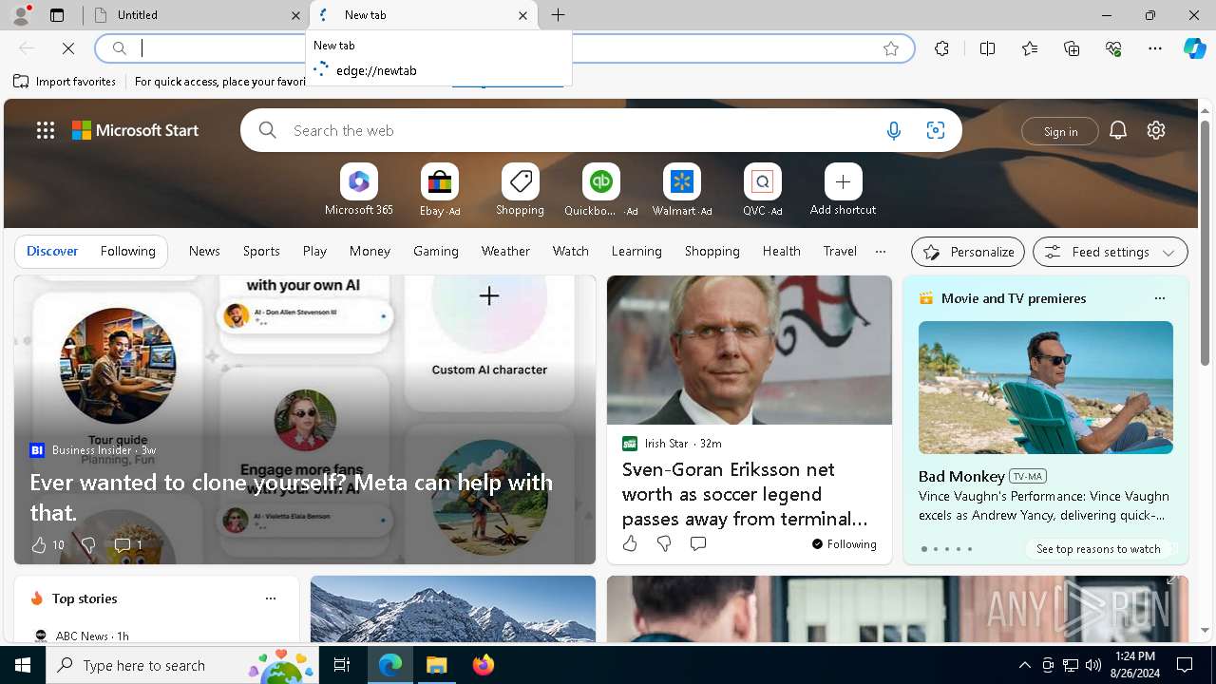Open the Quickbooks ad shortcut

tap(600, 190)
